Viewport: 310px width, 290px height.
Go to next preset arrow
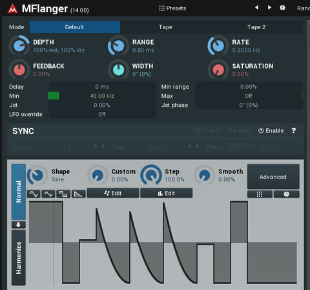tap(269, 8)
